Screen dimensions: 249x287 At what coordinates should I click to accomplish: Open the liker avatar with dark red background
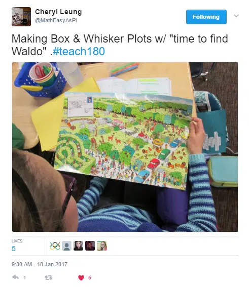(x=90, y=246)
